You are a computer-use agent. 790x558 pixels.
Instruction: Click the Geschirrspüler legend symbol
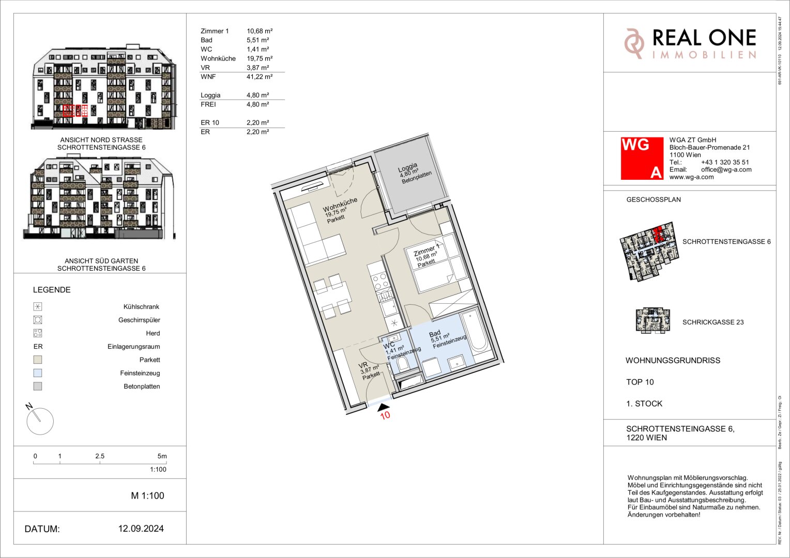[x=38, y=320]
